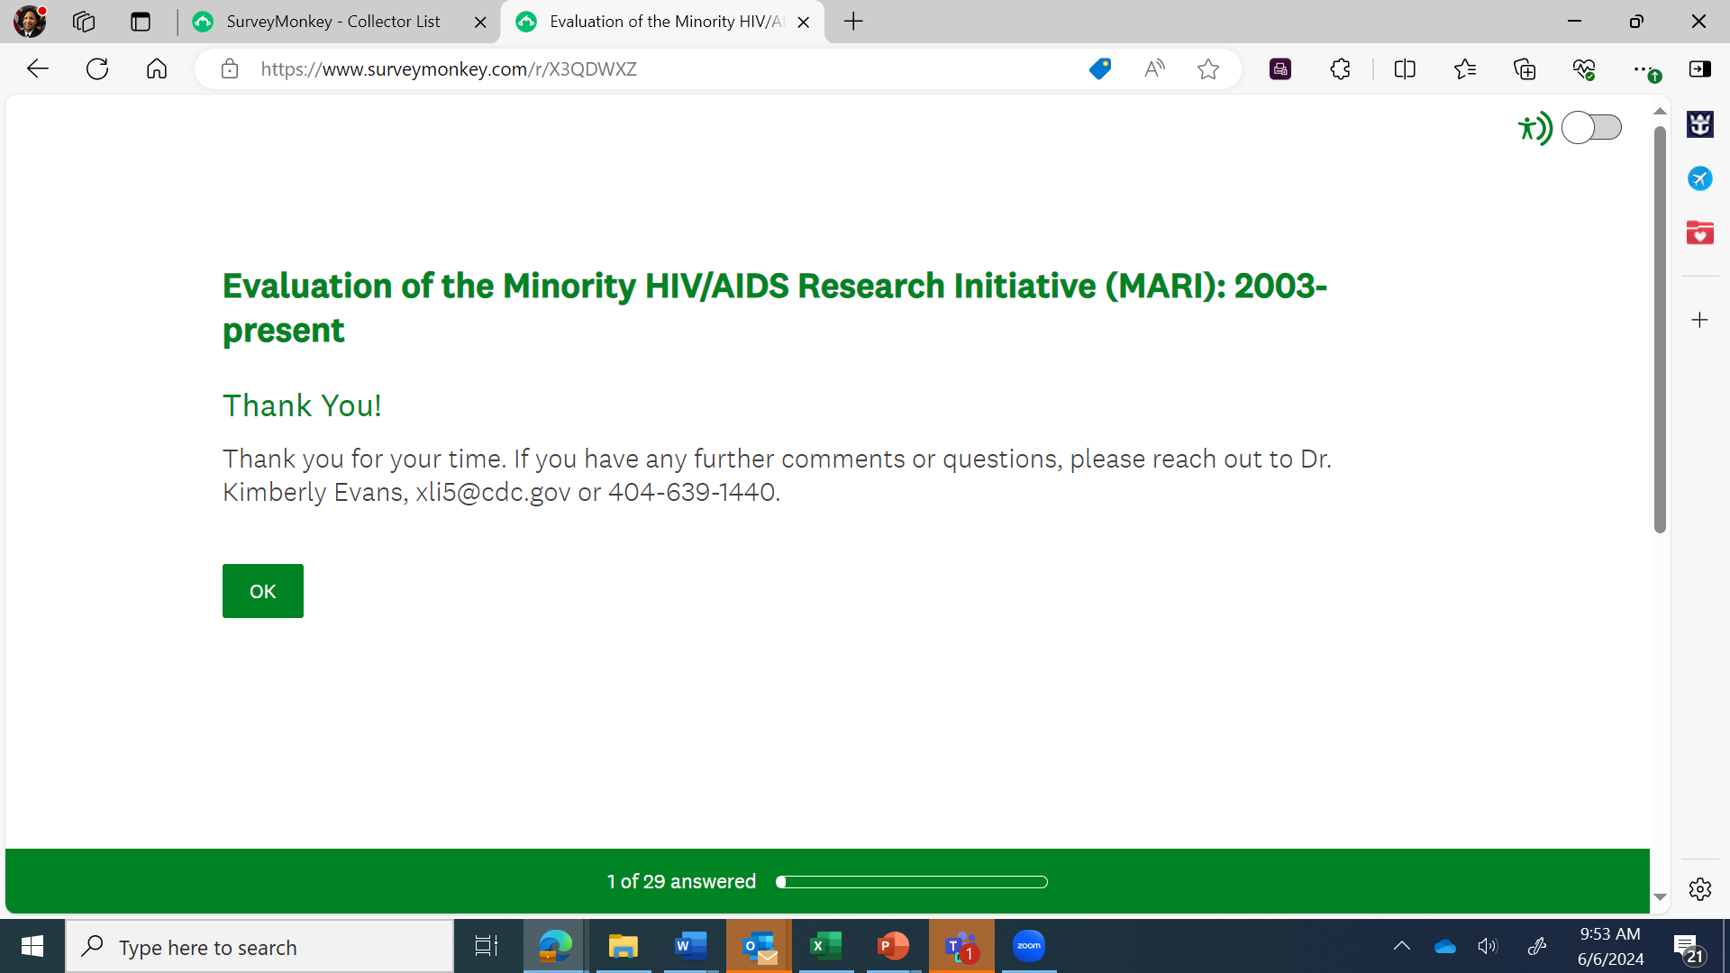Open Excel from the taskbar
This screenshot has width=1730, height=973.
coord(825,946)
